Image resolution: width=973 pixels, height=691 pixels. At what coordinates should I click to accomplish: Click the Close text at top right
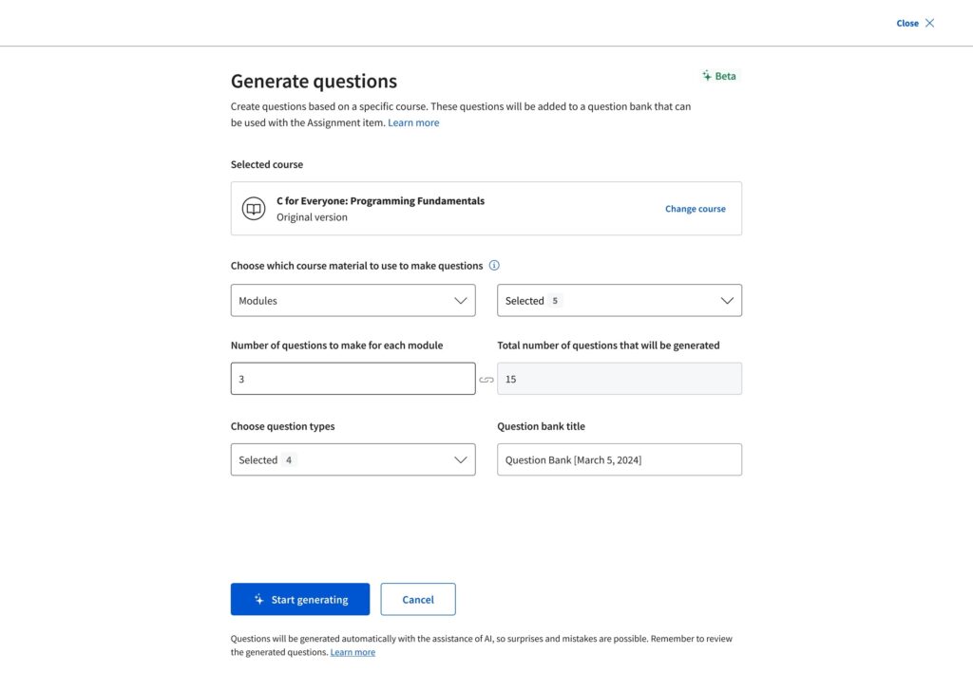(x=906, y=23)
